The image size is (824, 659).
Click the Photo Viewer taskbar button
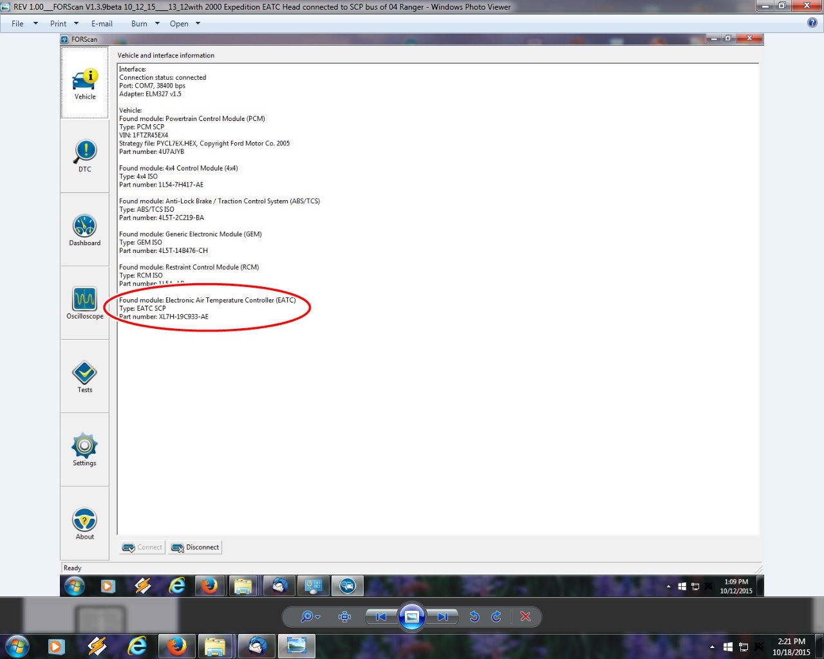point(297,646)
